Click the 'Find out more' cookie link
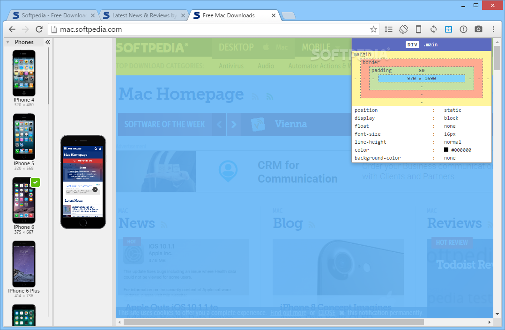Viewport: 505px width, 330px height. (288, 313)
